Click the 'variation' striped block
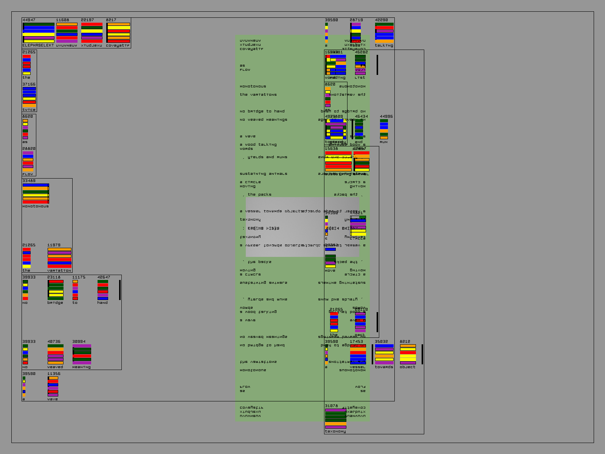Image resolution: width=605 pixels, height=454 pixels. pos(59,258)
